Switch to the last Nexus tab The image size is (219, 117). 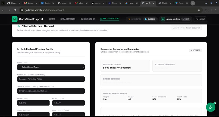182,3
